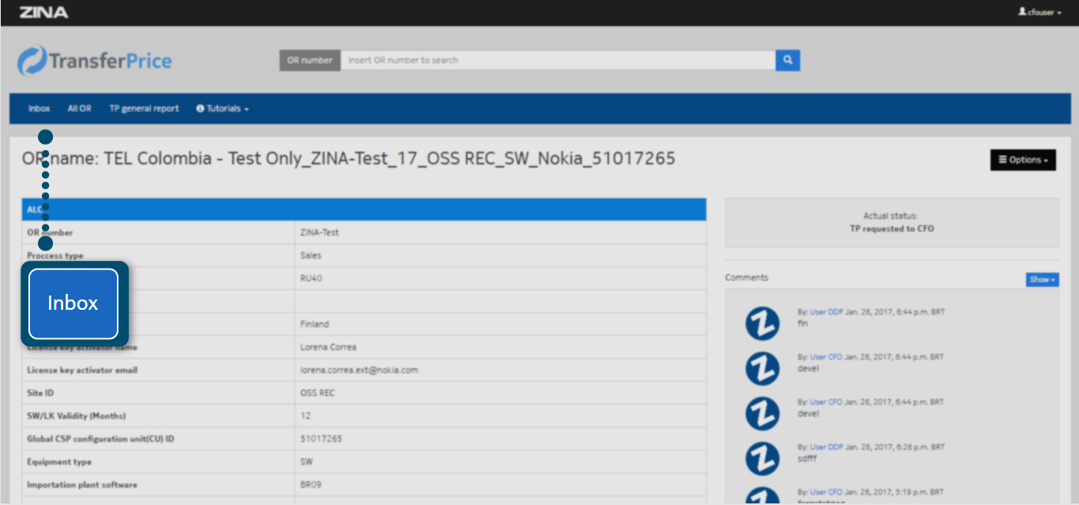This screenshot has height=505, width=1079.
Task: Click the OR number label beside search field
Action: [x=310, y=60]
